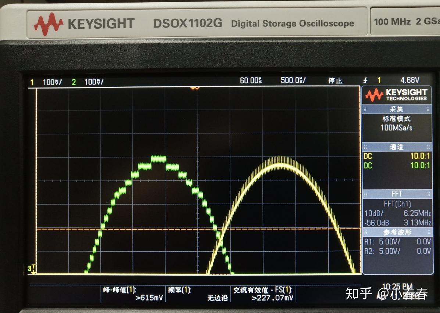
Task: Click the orange trigger time reference marker
Action: [195, 88]
